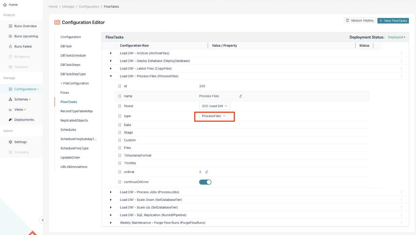Image resolution: width=416 pixels, height=235 pixels.
Task: Expand Load DW - Deploy Database row
Action: [111, 61]
